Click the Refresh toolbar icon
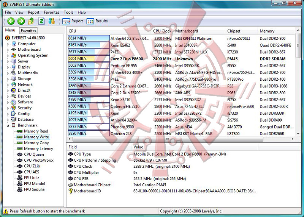The width and height of the screenshot is (304, 217). click(41, 21)
